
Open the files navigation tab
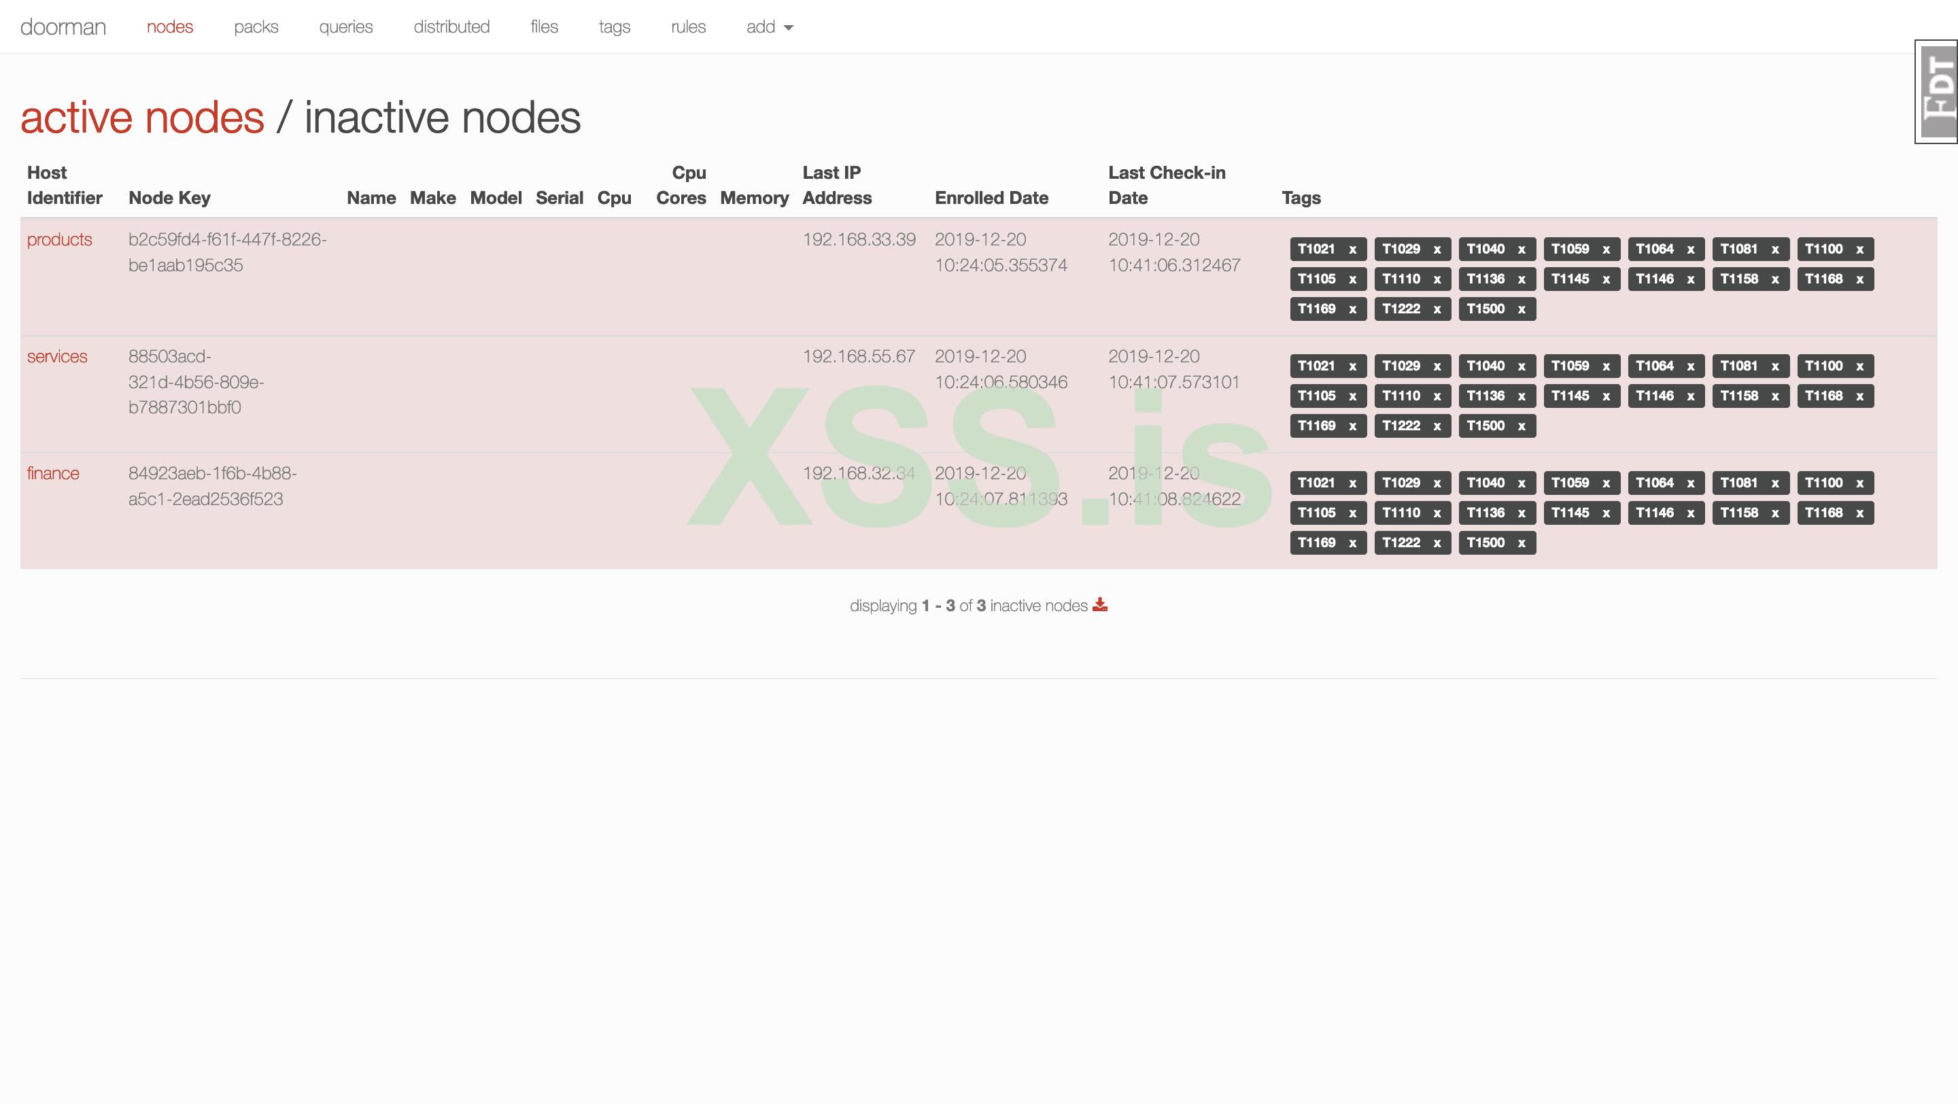pos(543,27)
